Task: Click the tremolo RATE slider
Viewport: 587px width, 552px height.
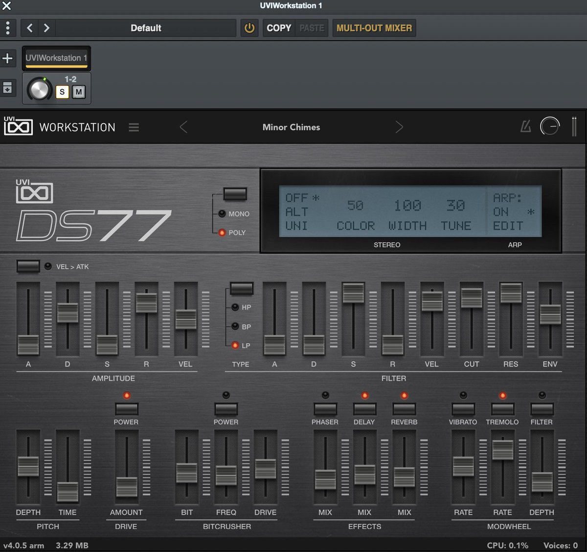Action: (x=502, y=450)
